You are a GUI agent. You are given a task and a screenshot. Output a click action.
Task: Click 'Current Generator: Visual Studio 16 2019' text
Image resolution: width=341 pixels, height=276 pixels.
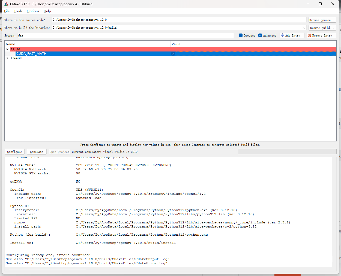pyautogui.click(x=105, y=152)
